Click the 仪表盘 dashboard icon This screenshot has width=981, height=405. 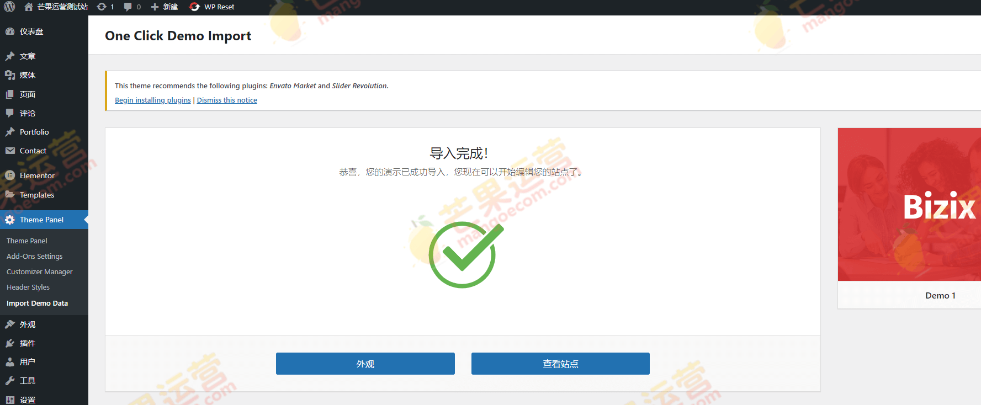pos(10,31)
